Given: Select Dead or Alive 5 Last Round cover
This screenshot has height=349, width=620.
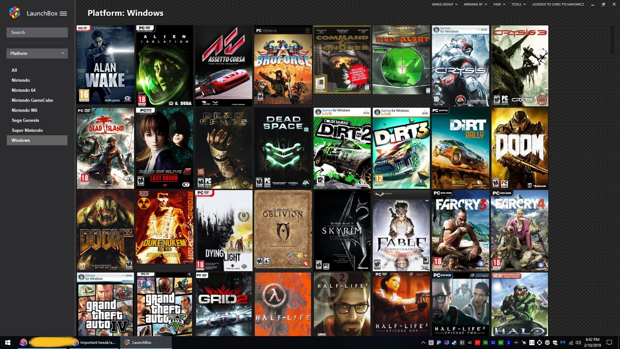Looking at the screenshot, I should tap(164, 148).
